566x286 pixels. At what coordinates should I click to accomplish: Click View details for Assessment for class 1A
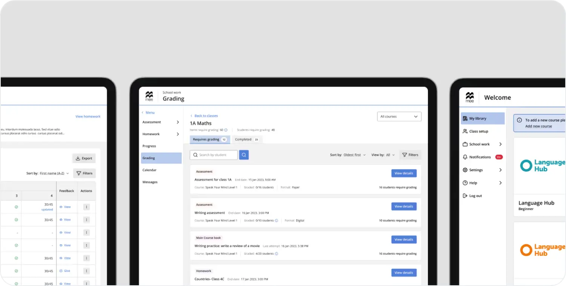point(404,173)
